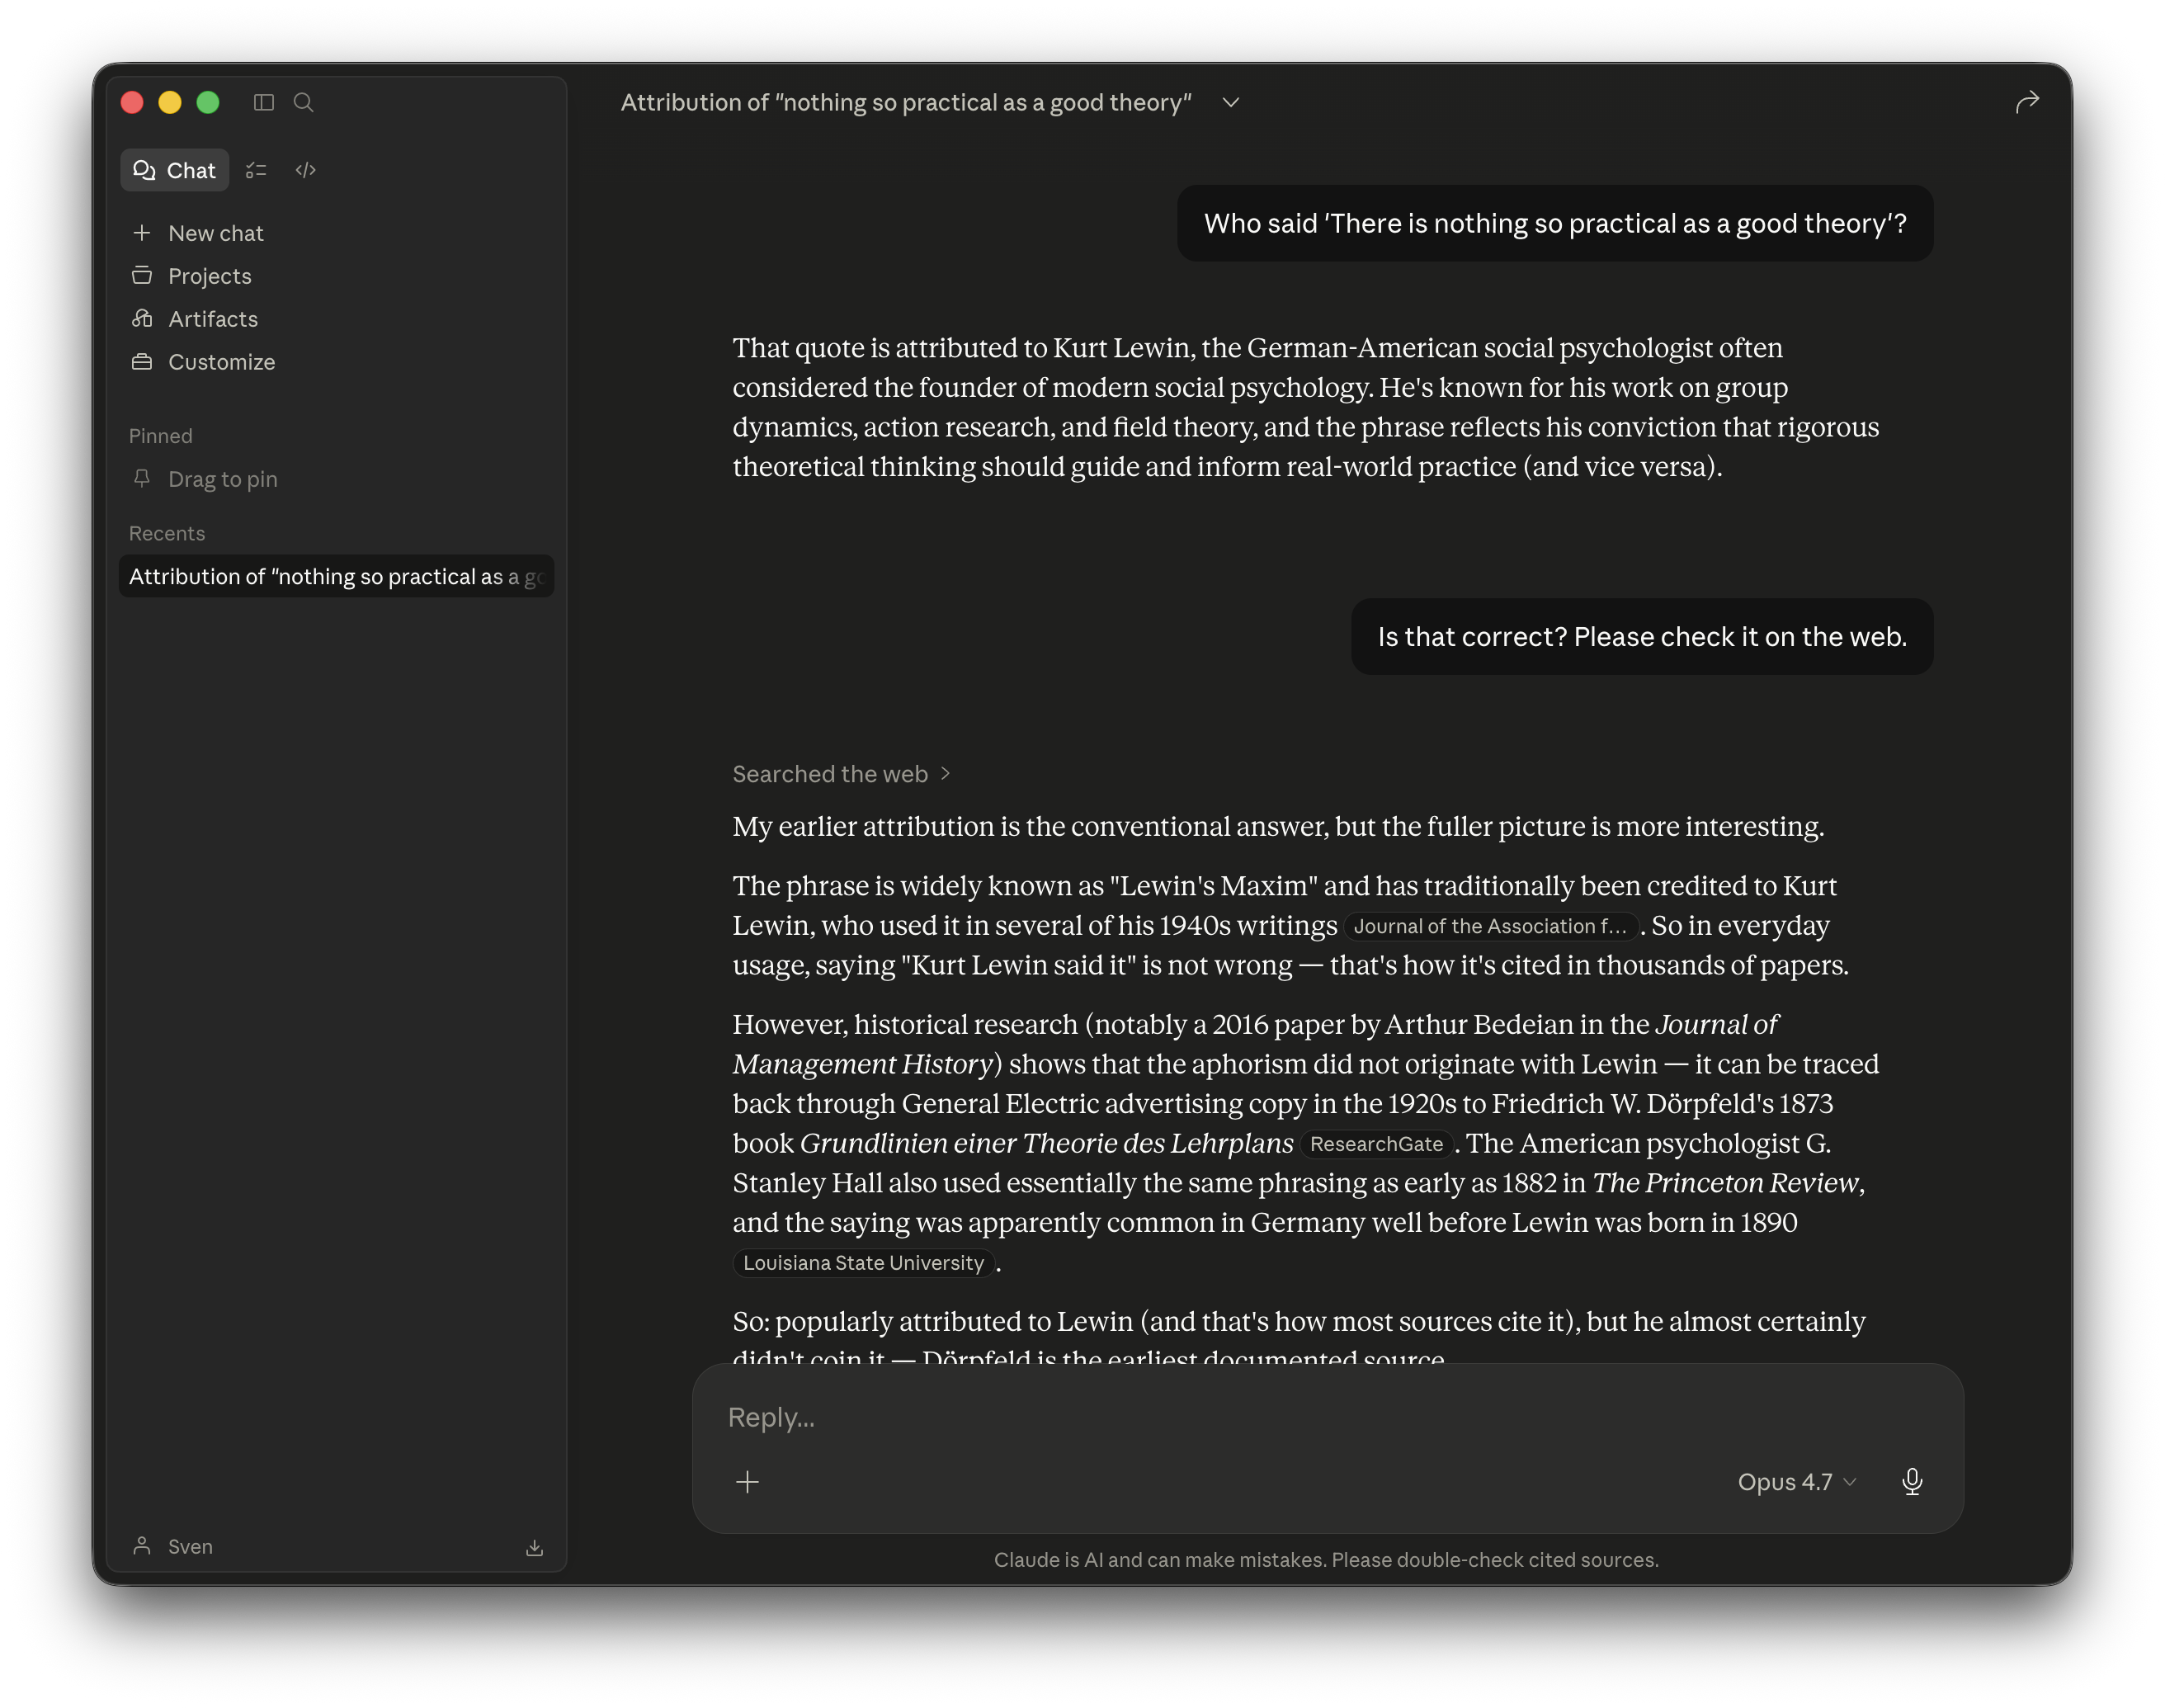This screenshot has width=2165, height=1708.
Task: Click the download icon at sidebar bottom
Action: pyautogui.click(x=535, y=1546)
